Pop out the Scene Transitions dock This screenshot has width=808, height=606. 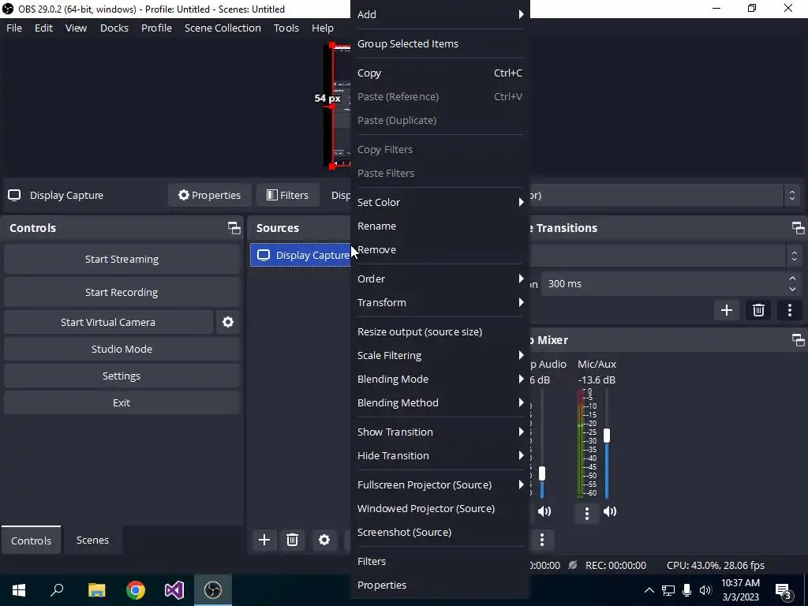tap(798, 228)
